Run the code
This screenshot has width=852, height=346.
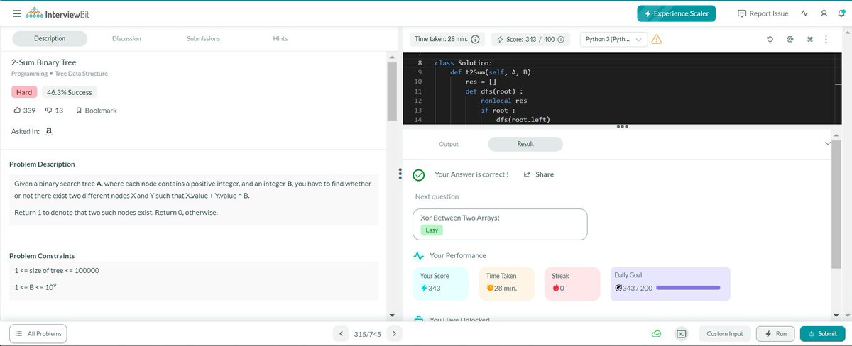pyautogui.click(x=775, y=333)
